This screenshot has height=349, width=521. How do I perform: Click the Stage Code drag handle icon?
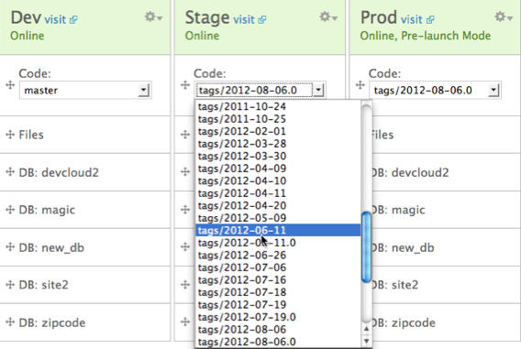185,85
